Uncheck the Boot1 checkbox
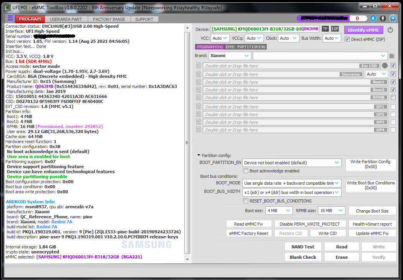The width and height of the screenshot is (403, 280). coord(393,82)
